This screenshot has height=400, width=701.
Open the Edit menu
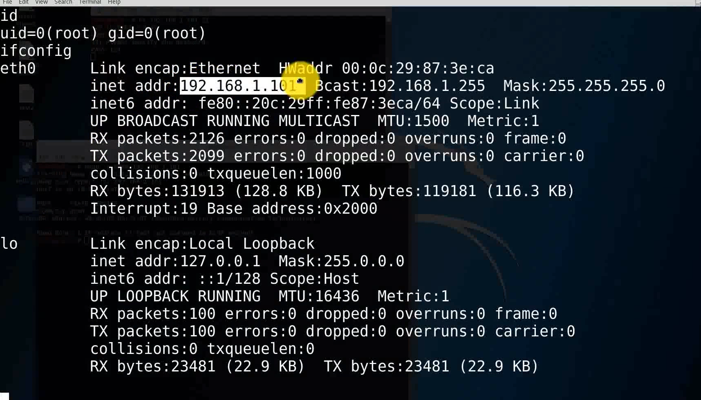click(x=24, y=2)
